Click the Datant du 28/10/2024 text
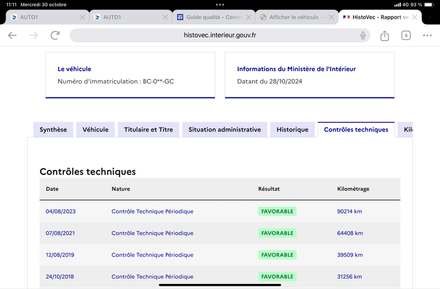The height and width of the screenshot is (289, 440). (x=269, y=81)
